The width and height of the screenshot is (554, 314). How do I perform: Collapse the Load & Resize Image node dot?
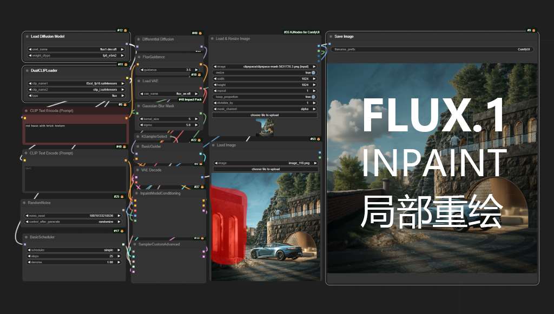[x=212, y=39]
